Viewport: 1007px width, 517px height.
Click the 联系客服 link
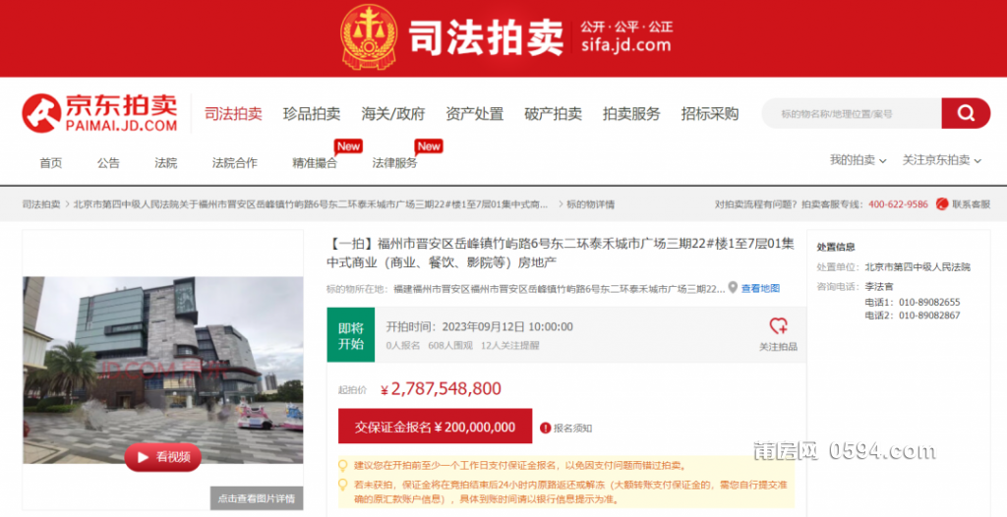(x=971, y=204)
